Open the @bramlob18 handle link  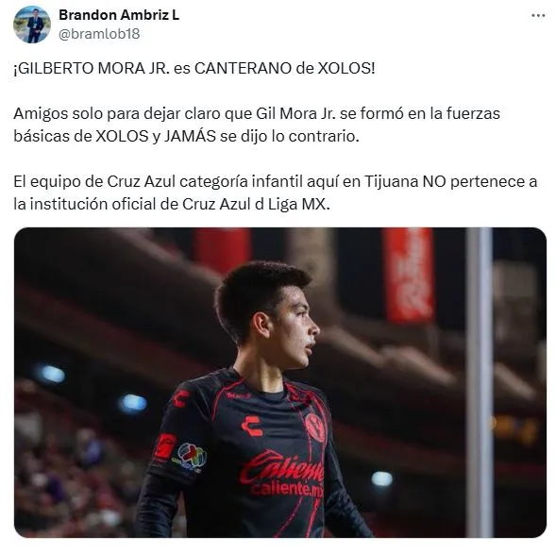(x=99, y=34)
